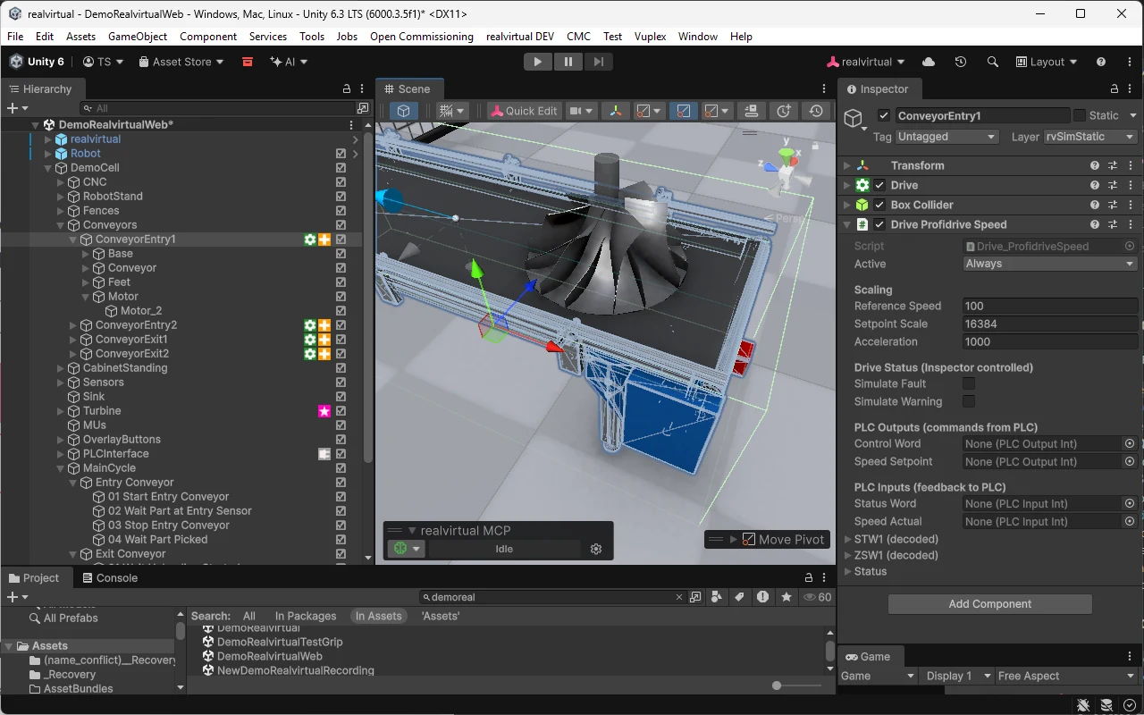Open Undo History from the main toolbar
Image resolution: width=1144 pixels, height=715 pixels.
(961, 62)
